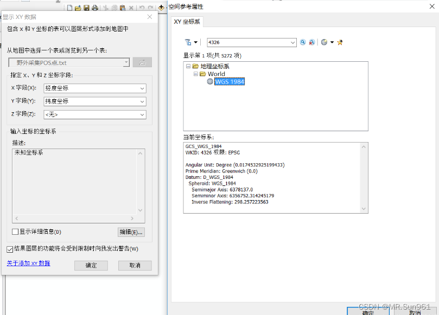Undo the last action
The image size is (439, 315).
click(141, 7)
